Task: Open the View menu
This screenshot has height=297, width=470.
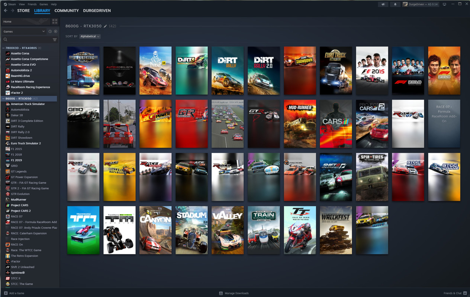Action: tap(22, 4)
